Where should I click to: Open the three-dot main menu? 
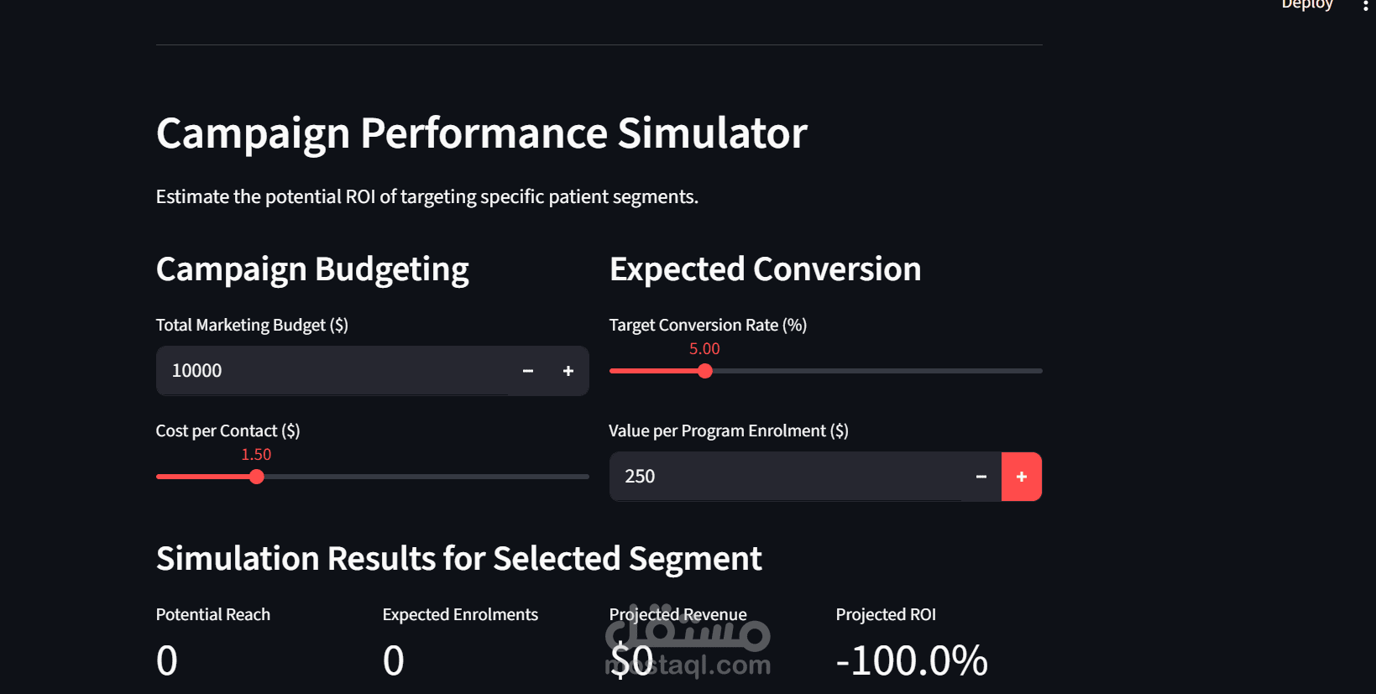coord(1365,5)
